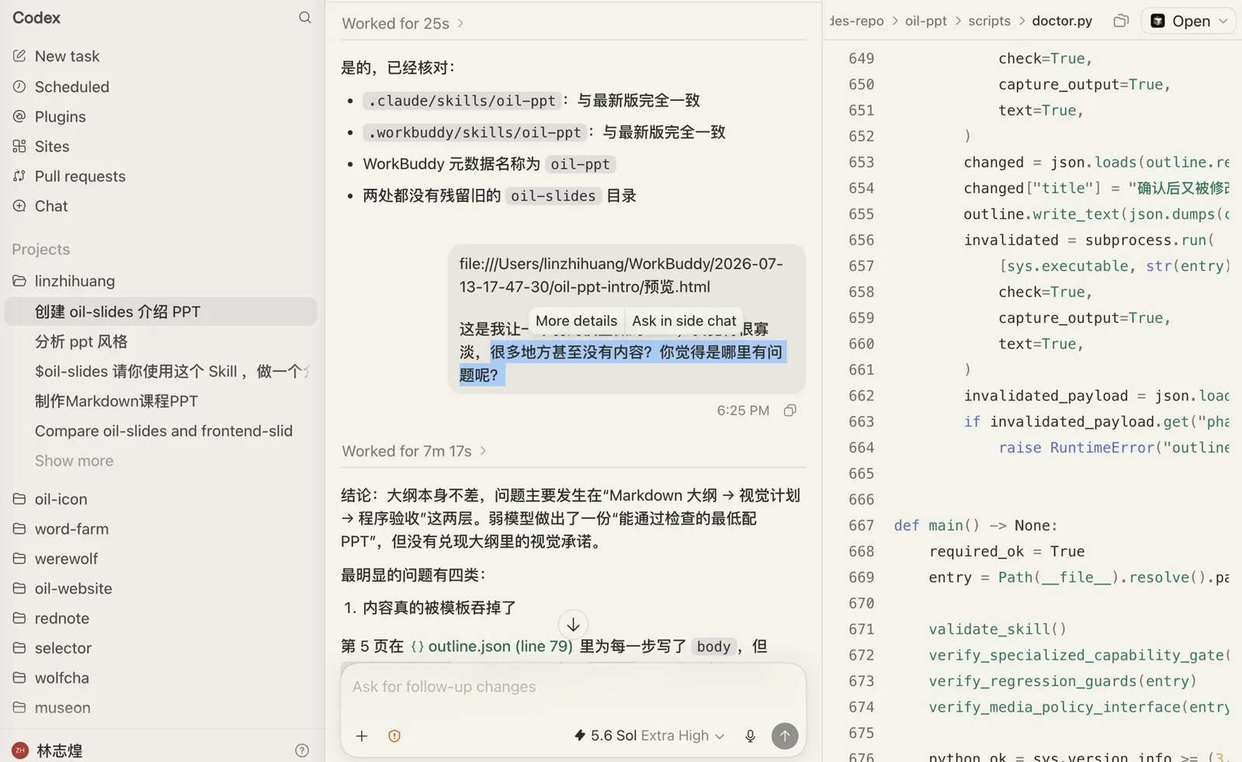This screenshot has width=1242, height=762.
Task: Open the help question mark icon
Action: tap(302, 750)
